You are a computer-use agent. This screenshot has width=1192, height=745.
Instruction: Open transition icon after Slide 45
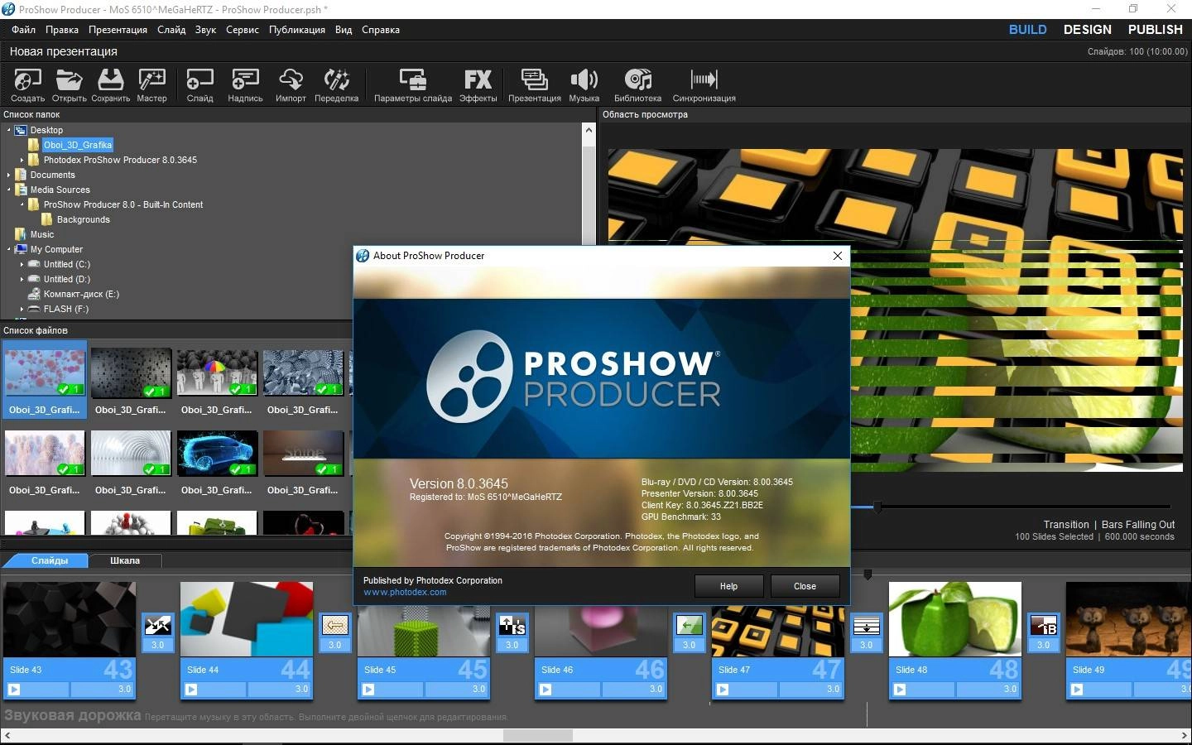pyautogui.click(x=512, y=625)
